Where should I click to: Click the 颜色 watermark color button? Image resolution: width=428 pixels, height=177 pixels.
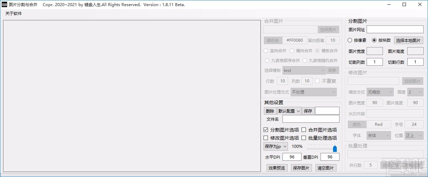[x=356, y=124]
